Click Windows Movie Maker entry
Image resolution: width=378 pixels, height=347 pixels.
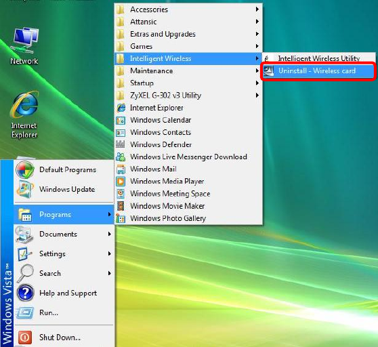pos(188,206)
